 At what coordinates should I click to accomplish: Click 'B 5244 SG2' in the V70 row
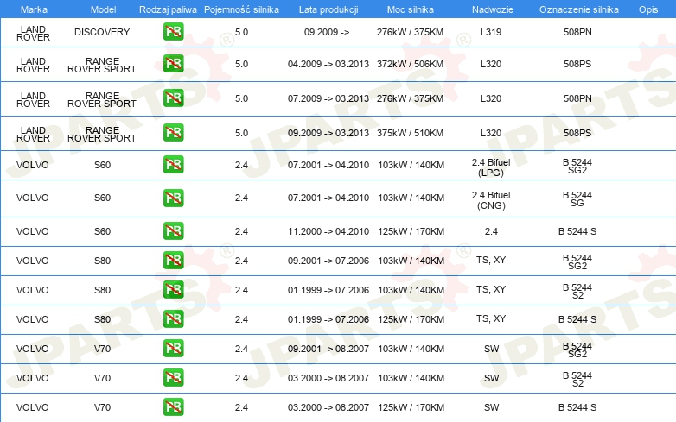577,350
